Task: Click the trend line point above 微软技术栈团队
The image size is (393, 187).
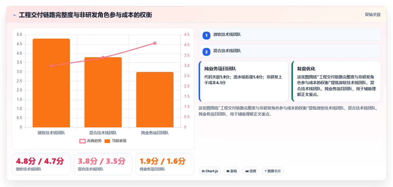Action: tap(51, 66)
